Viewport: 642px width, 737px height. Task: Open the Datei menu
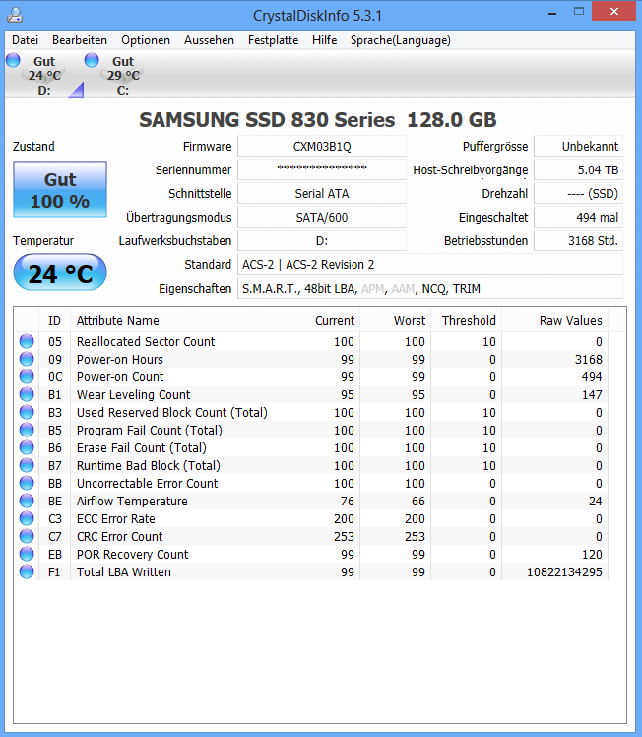point(25,40)
